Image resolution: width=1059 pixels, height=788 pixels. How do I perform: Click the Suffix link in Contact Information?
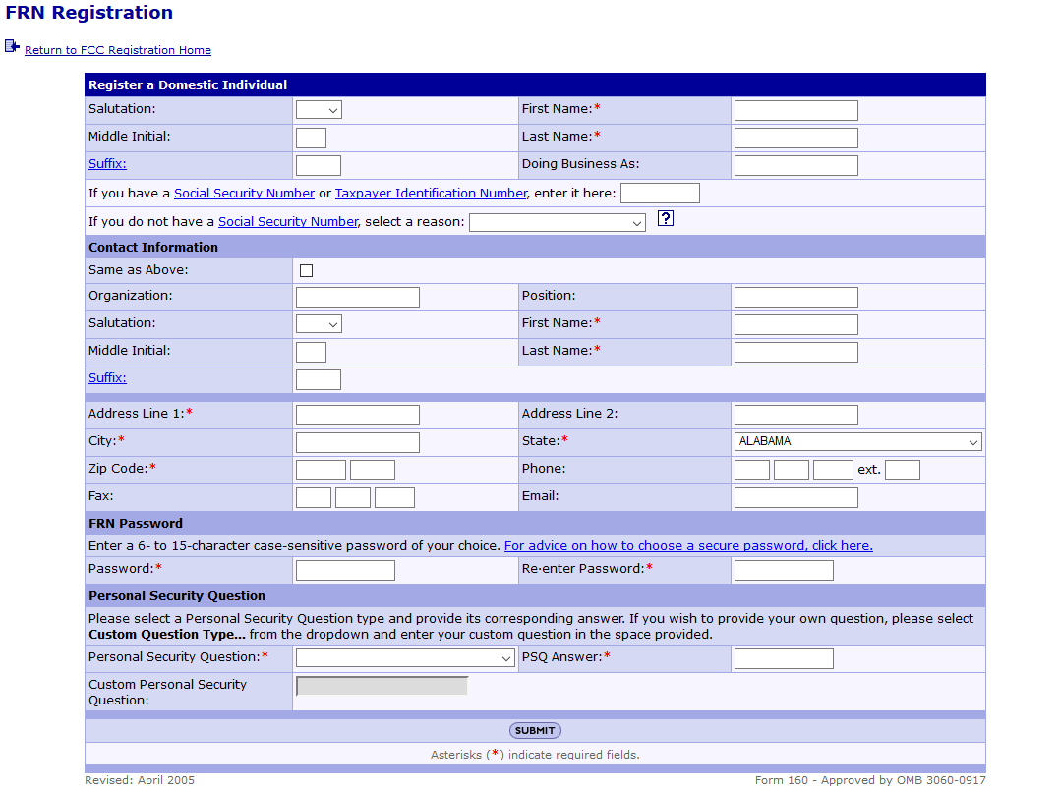pyautogui.click(x=107, y=378)
